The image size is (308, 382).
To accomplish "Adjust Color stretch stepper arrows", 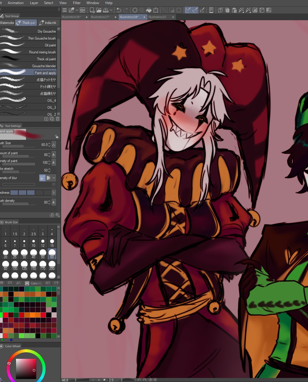I will 49,170.
